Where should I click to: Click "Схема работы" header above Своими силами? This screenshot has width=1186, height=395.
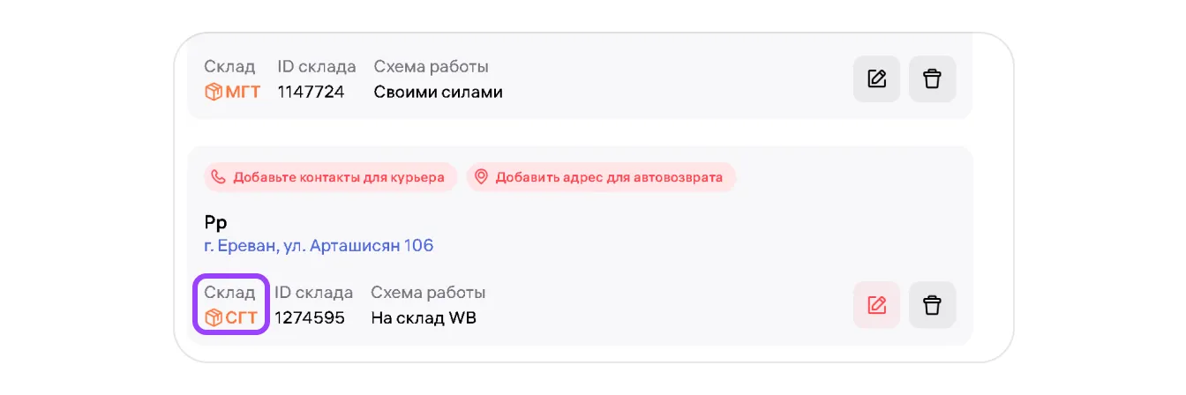[431, 67]
